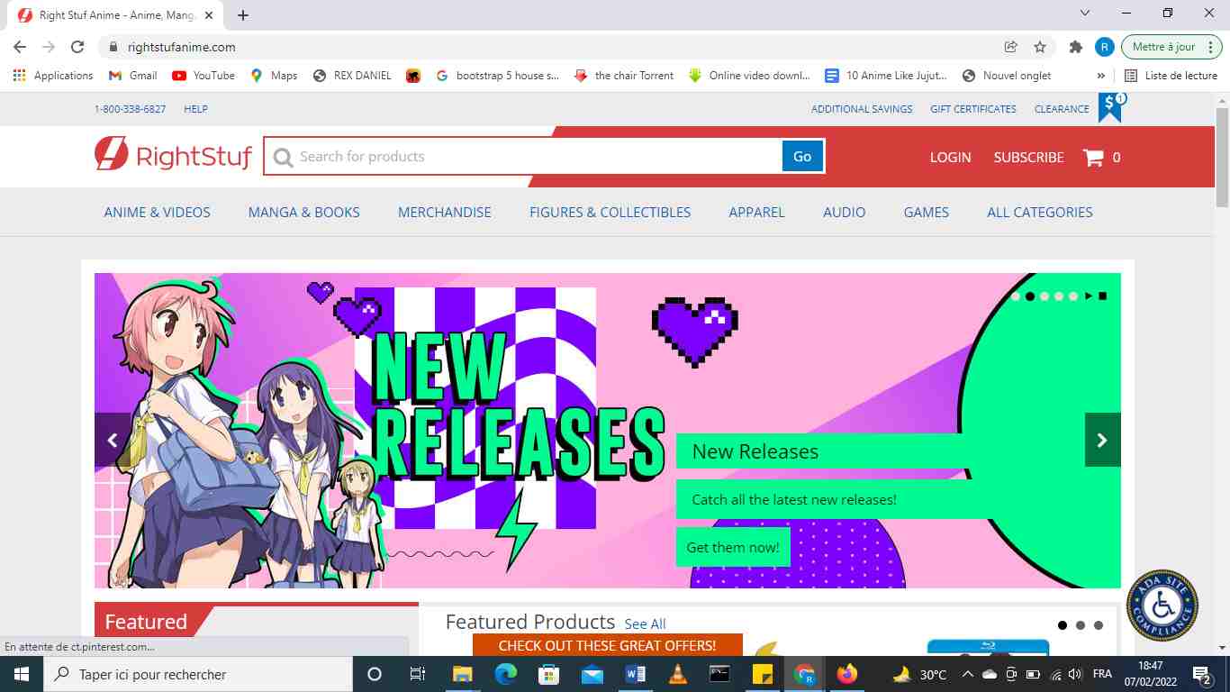
Task: Go back in browser history
Action: 20,47
